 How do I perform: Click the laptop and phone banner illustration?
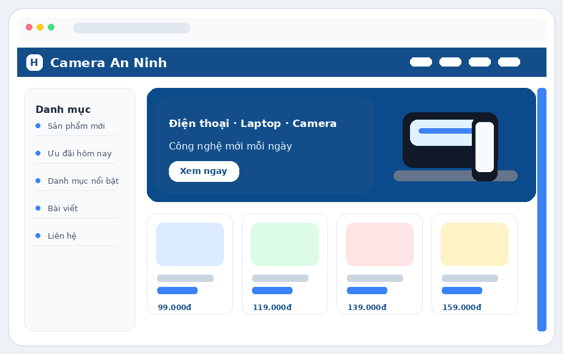(455, 146)
